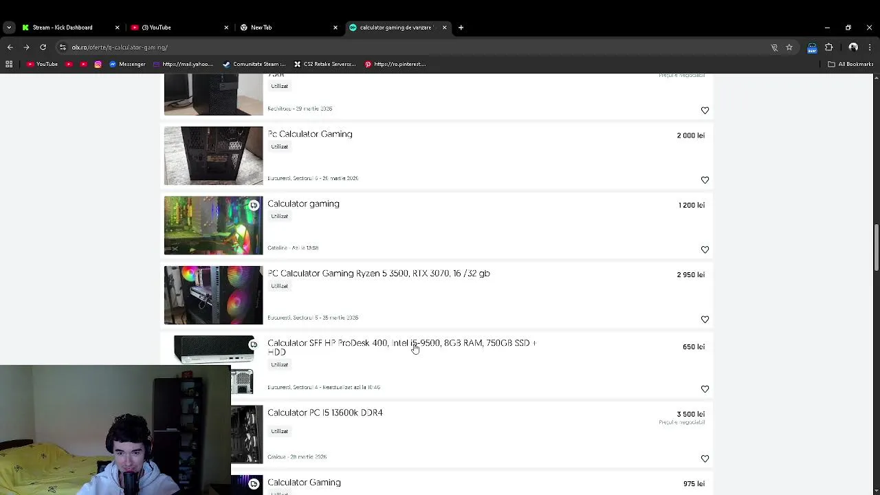Click the location blocked icon in address bar
The height and width of the screenshot is (495, 880).
pos(774,47)
